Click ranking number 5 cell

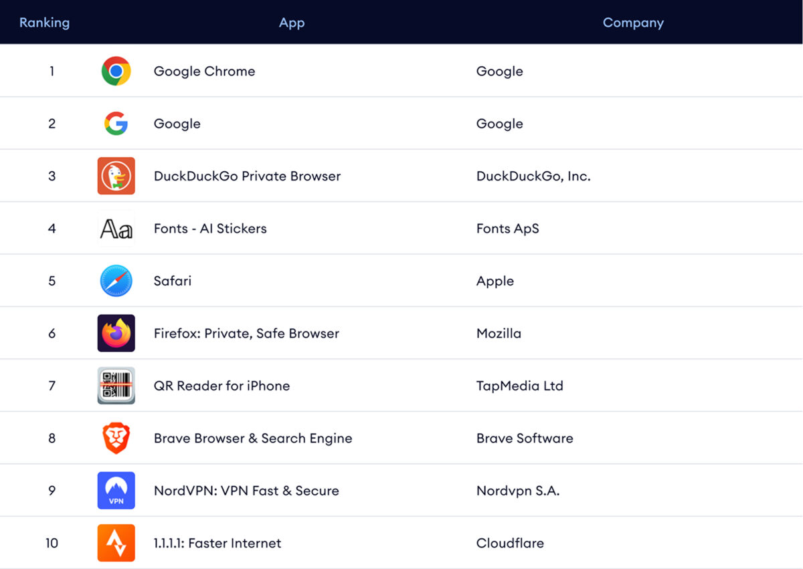pos(52,281)
